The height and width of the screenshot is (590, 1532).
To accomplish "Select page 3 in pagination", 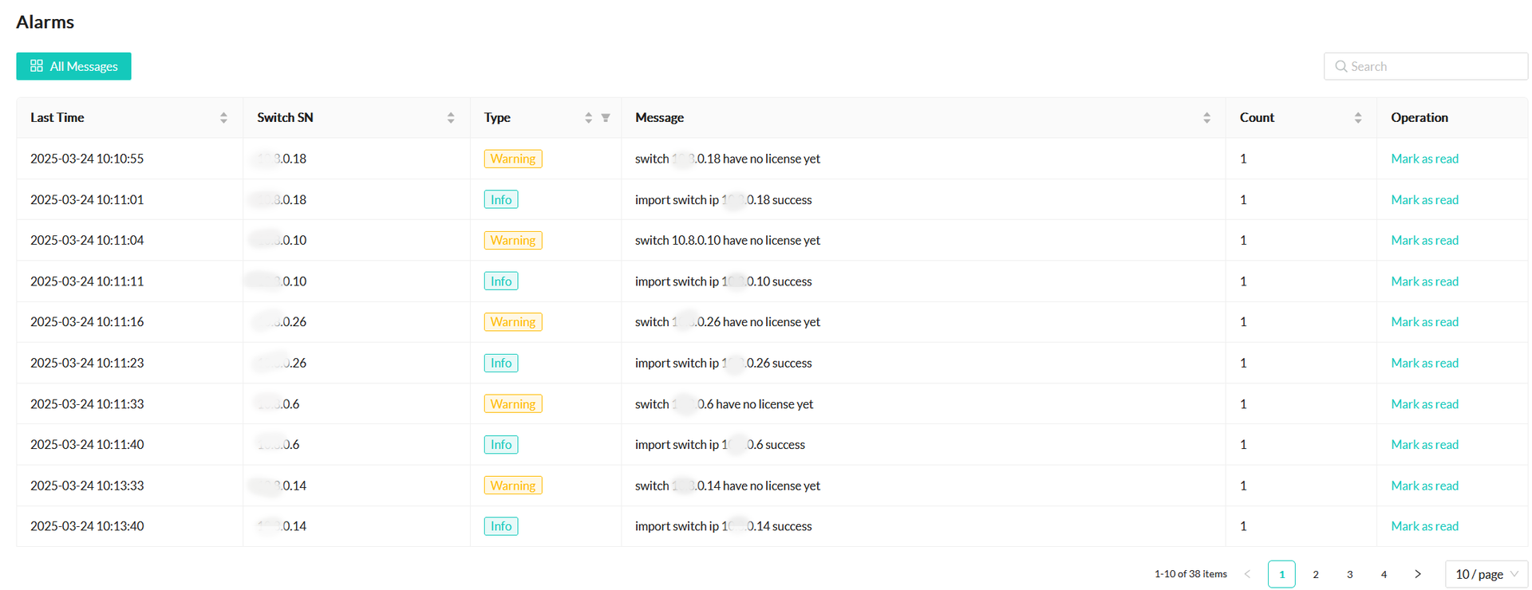I will (x=1349, y=574).
